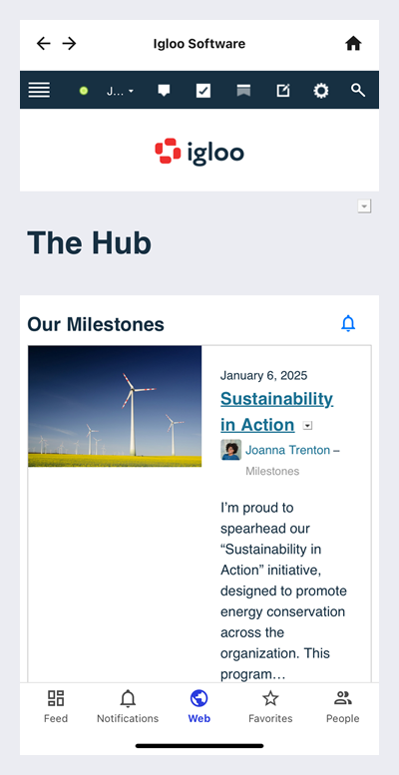
Task: Open the Sustainability in Action article link
Action: coord(277,411)
